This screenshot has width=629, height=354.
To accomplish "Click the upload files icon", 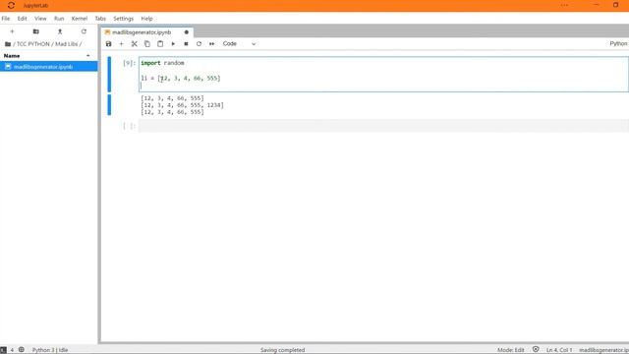I will (x=60, y=31).
